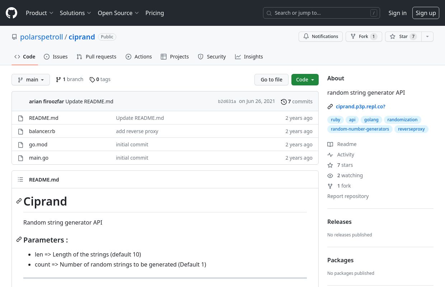Open the polarspetroll owner link
This screenshot has height=287, width=445.
42,37
